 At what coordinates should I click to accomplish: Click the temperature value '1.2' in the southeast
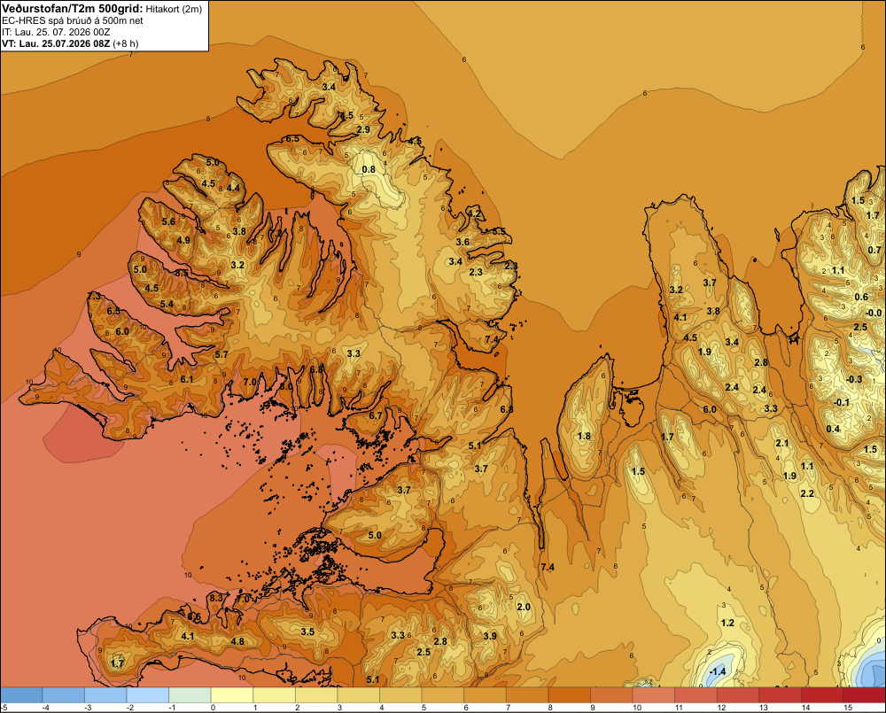pyautogui.click(x=727, y=623)
